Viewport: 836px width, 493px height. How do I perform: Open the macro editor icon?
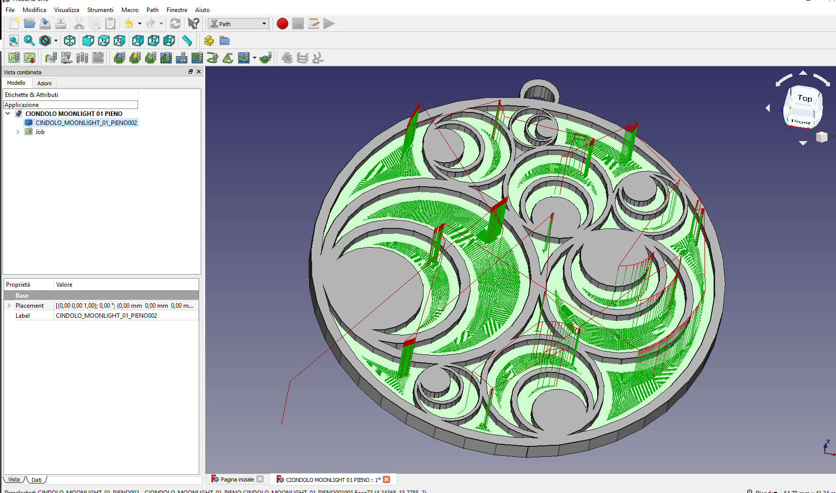click(314, 24)
